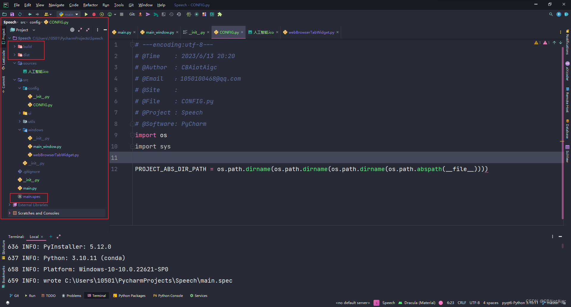Toggle the Structure tool window stripe button
The width and height of the screenshot is (571, 307).
point(4,249)
